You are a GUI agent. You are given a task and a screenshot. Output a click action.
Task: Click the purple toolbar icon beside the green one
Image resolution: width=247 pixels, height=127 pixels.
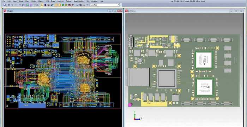click(31, 5)
